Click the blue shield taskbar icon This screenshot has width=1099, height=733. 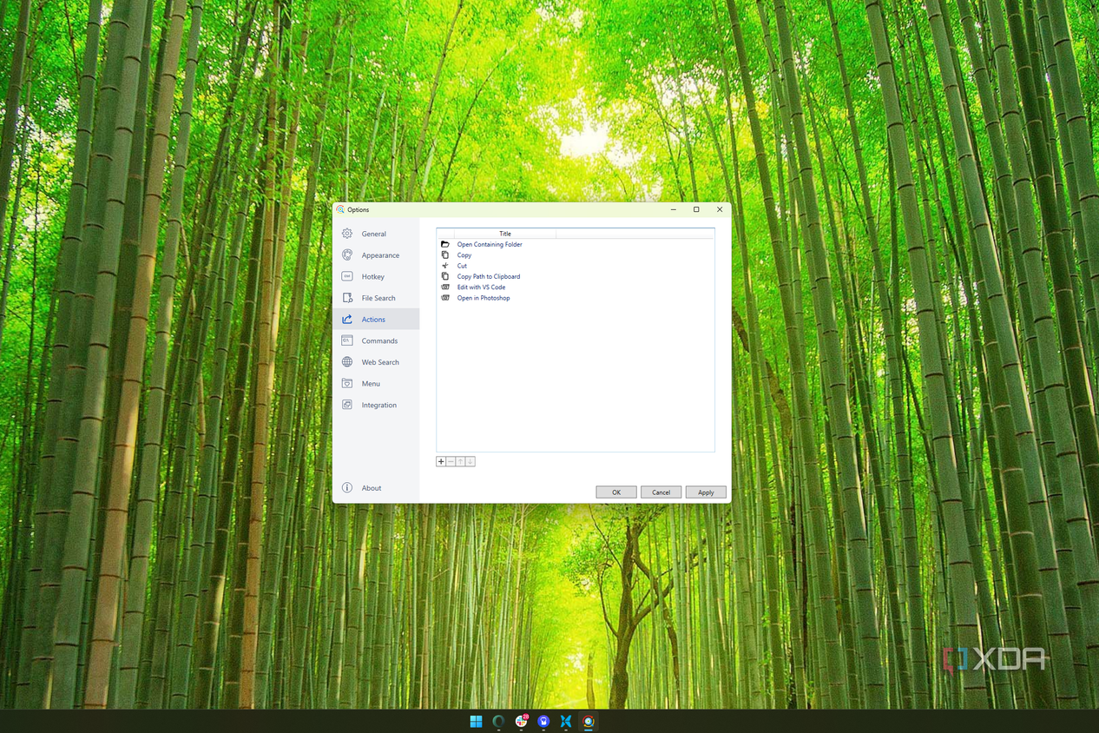[x=543, y=721]
